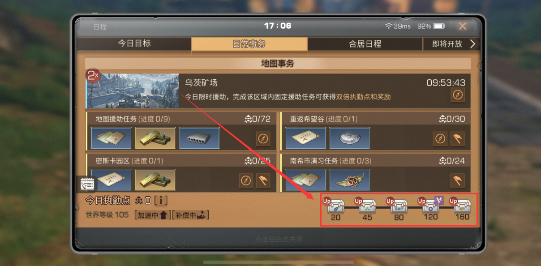Click the wing badge reward in 南希市演习任务
The width and height of the screenshot is (541, 266).
pos(349,180)
